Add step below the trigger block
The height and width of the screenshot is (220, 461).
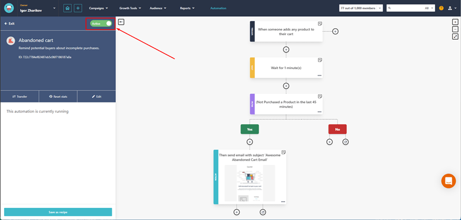tap(286, 50)
